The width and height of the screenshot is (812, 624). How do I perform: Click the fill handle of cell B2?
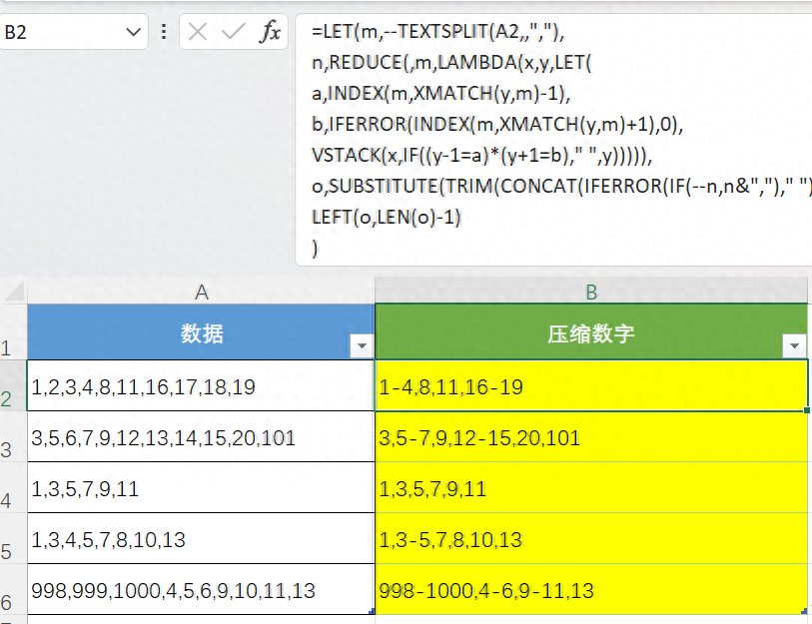point(807,410)
